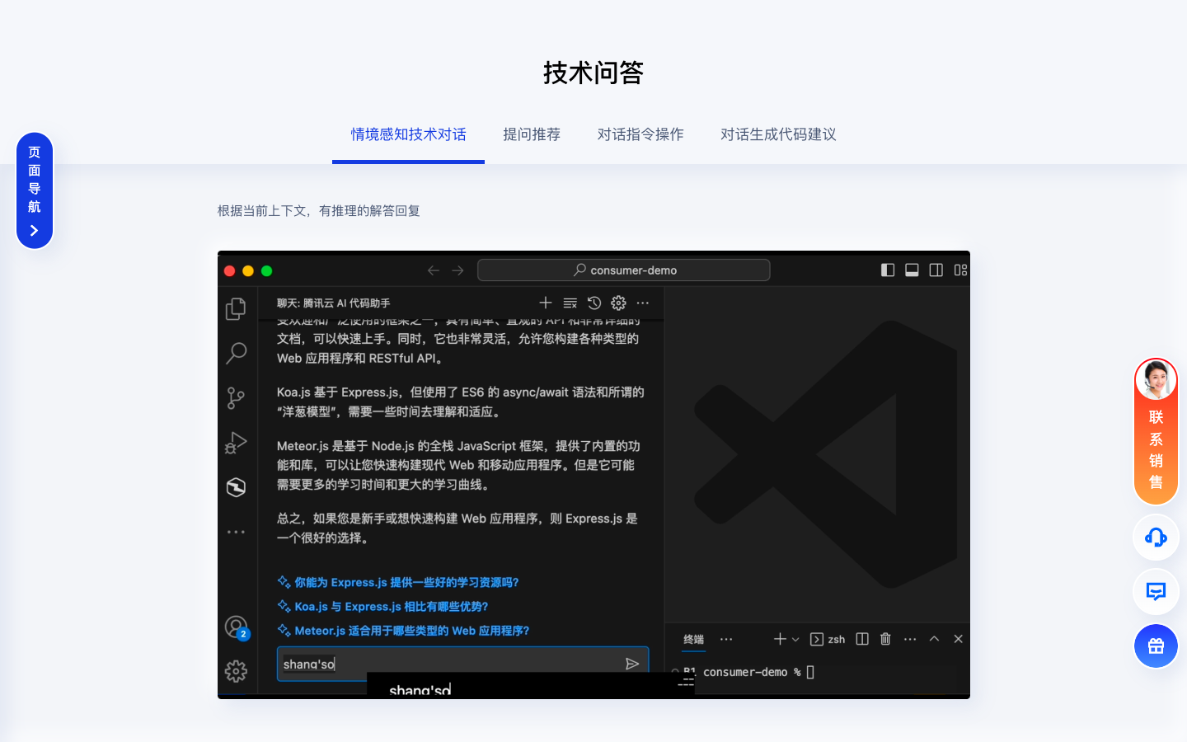Select the Search icon in VS Code sidebar

(236, 353)
